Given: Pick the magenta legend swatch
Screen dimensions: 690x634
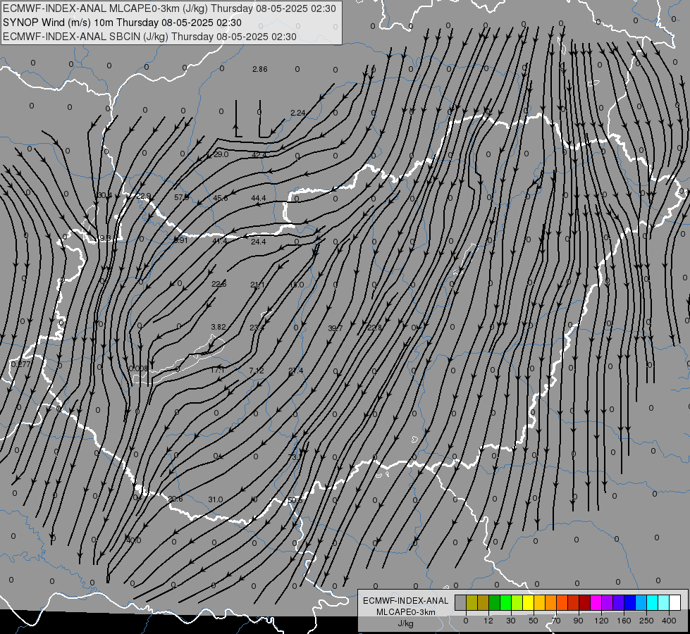Looking at the screenshot, I should pos(596,602).
